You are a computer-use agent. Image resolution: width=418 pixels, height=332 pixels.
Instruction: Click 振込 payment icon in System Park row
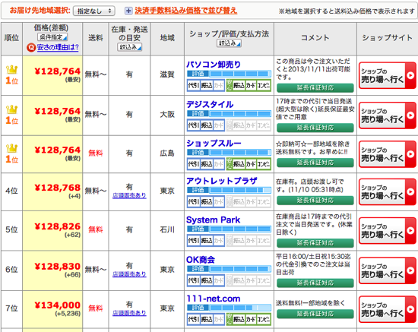(207, 241)
